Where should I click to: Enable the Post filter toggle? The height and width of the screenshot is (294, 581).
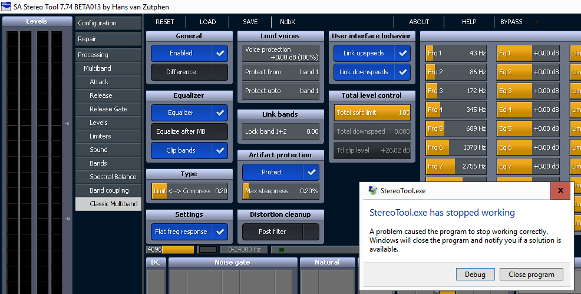pyautogui.click(x=281, y=232)
